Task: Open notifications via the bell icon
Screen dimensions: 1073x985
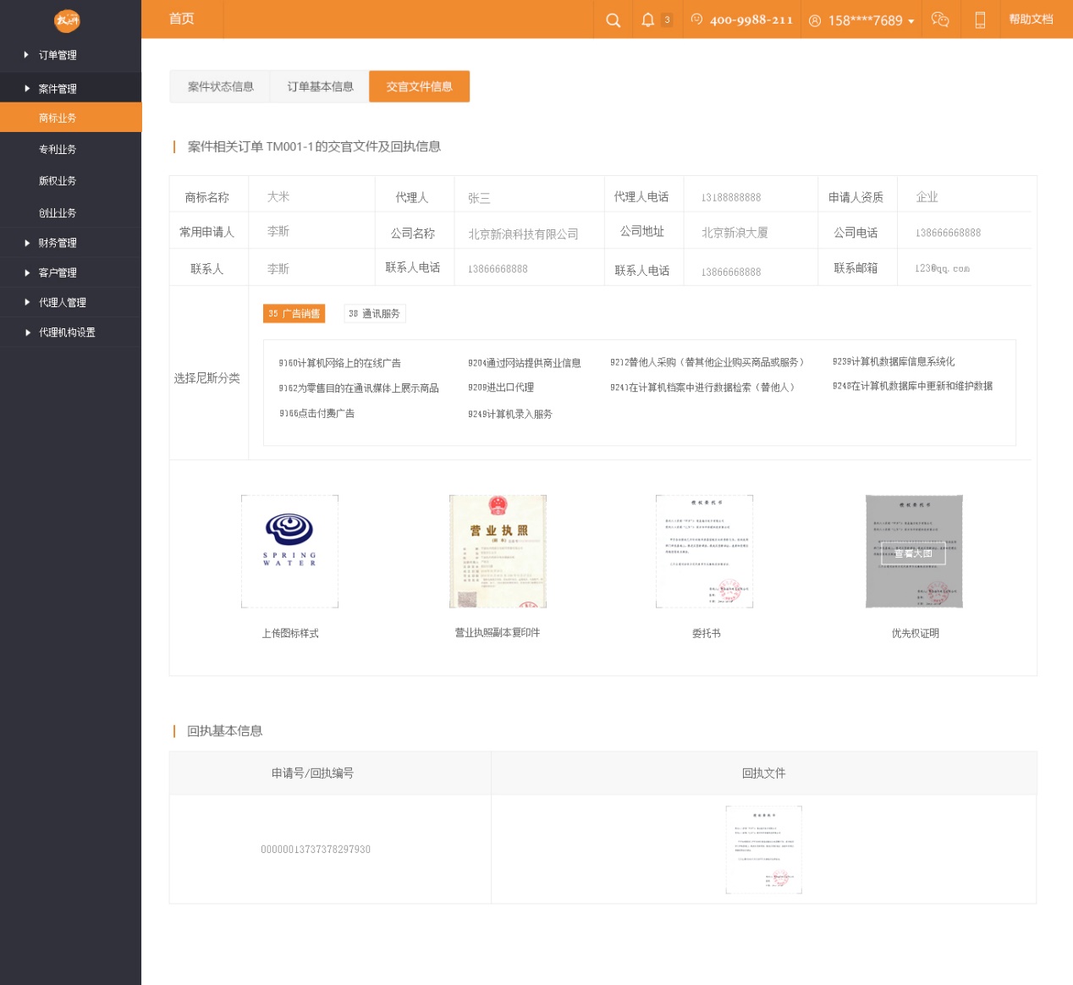Action: point(650,19)
